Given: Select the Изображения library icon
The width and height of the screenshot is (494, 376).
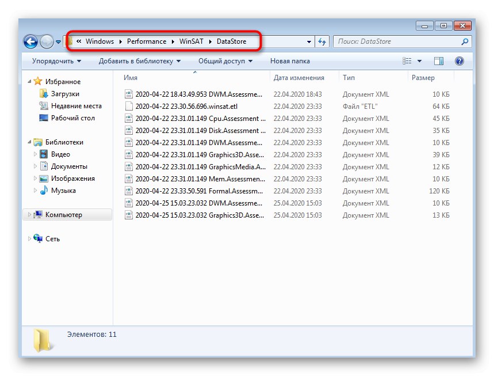Looking at the screenshot, I should (44, 178).
